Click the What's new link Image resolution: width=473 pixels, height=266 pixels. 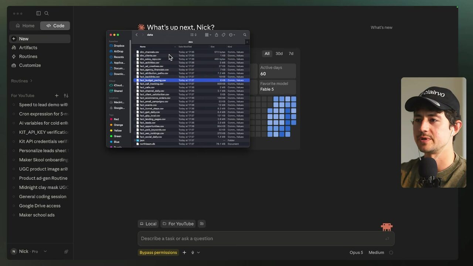coord(381,27)
